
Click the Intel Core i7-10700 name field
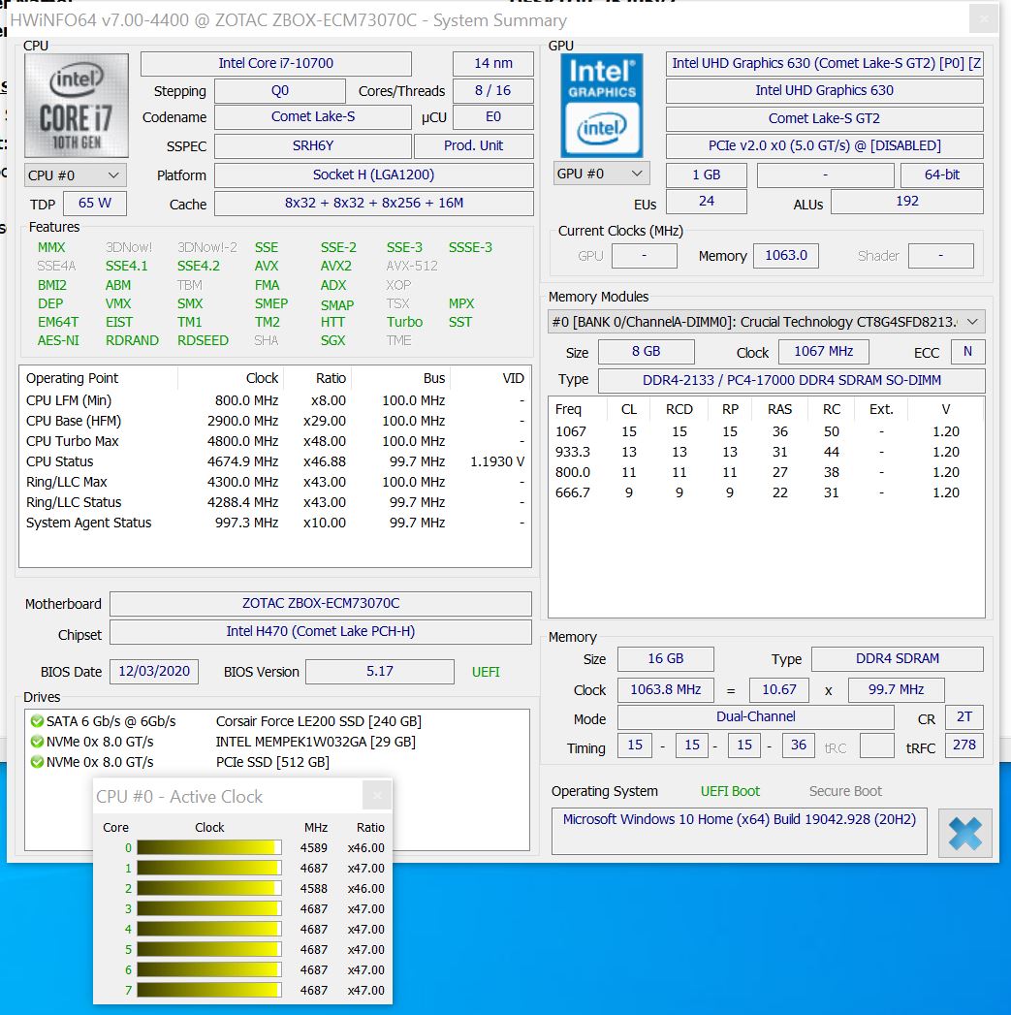(275, 63)
